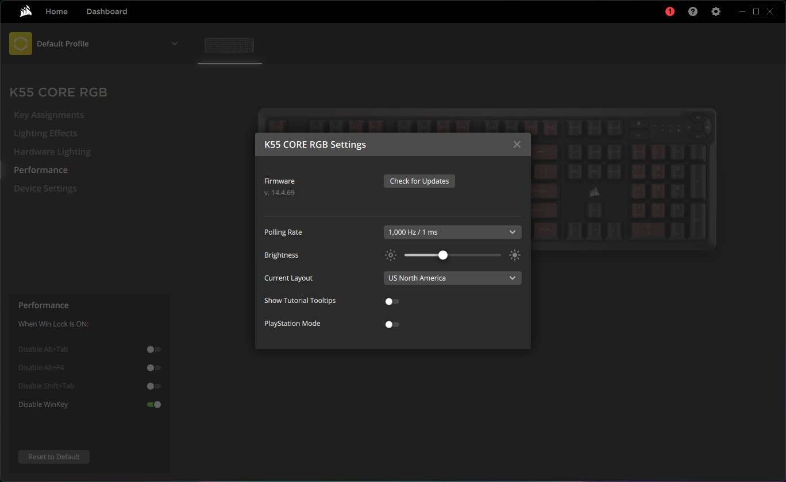Open the Current Layout dropdown
This screenshot has height=482, width=786.
coord(453,278)
